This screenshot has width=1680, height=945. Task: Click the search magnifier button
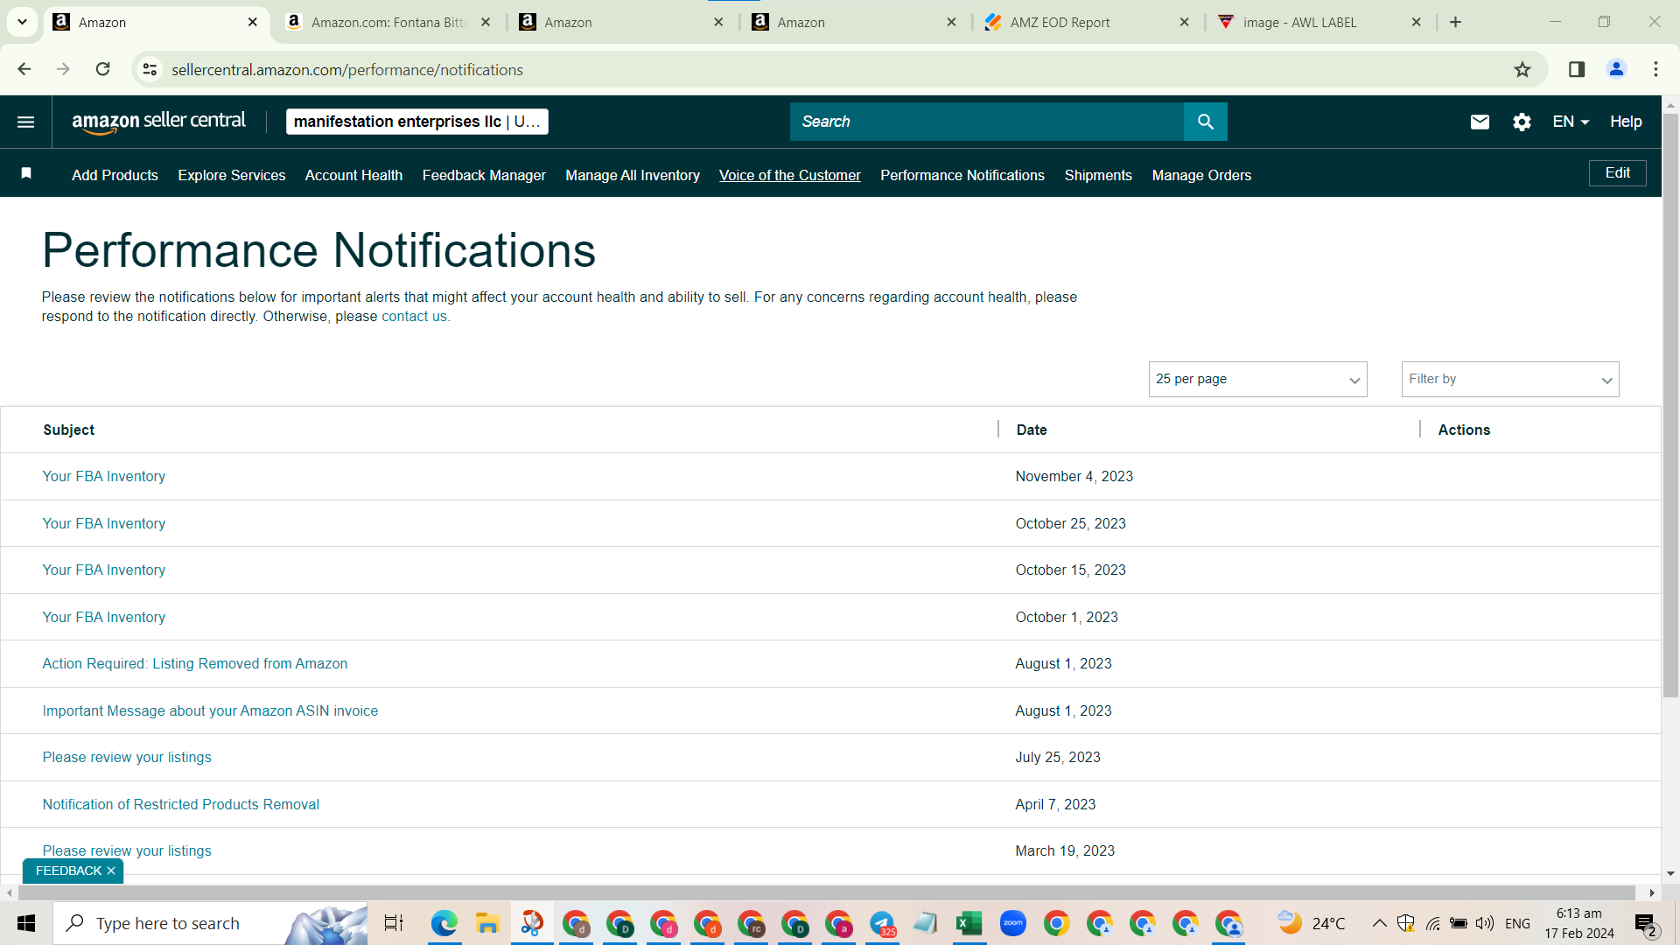click(1205, 122)
